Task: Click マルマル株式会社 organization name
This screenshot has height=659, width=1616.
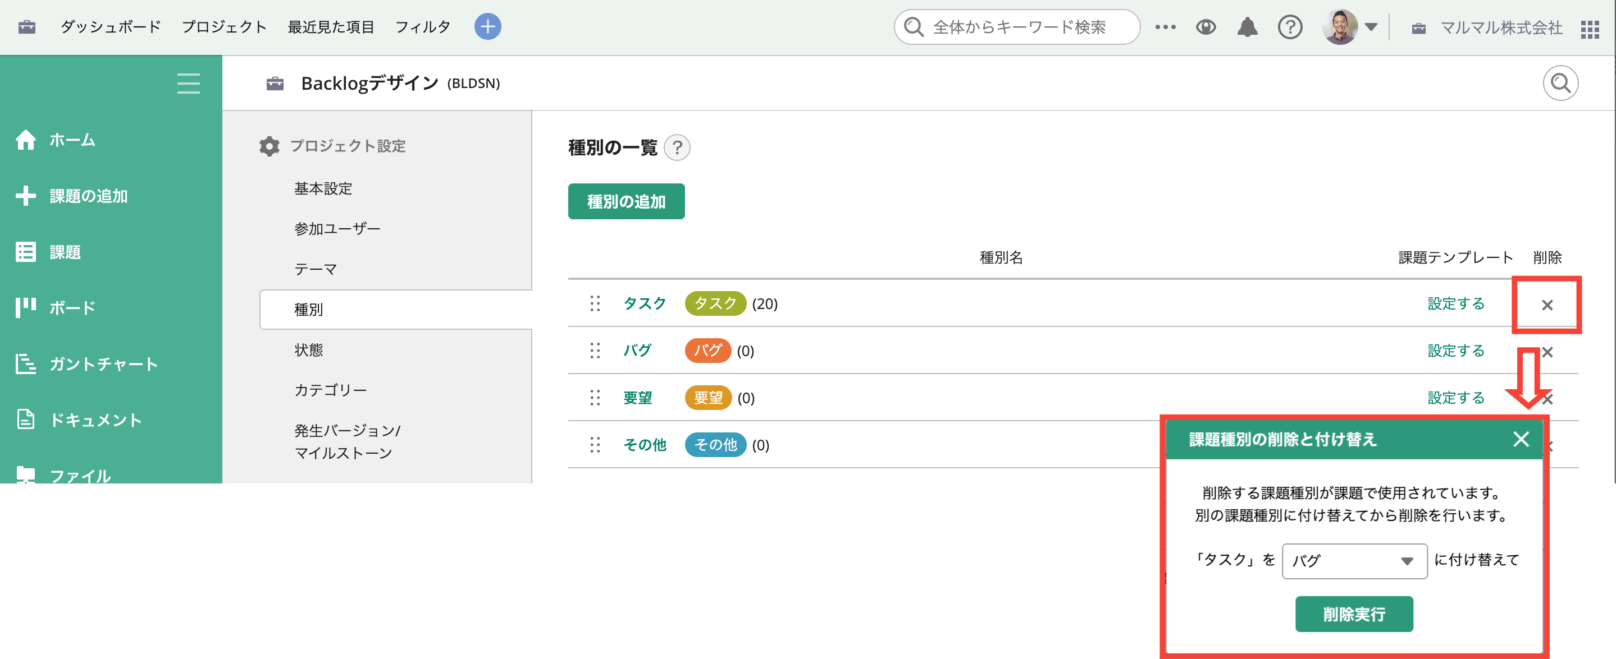Action: point(1501,27)
